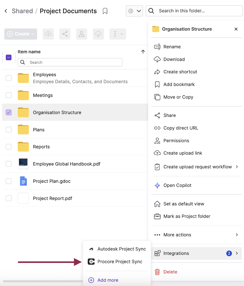
Task: Close the Organisation Structure panel
Action: [236, 29]
